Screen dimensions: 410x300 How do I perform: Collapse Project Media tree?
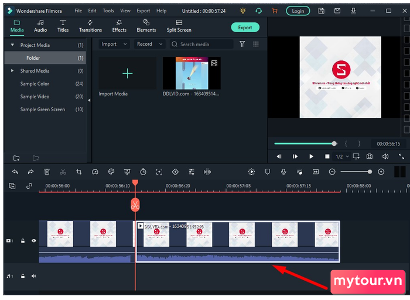(x=12, y=45)
